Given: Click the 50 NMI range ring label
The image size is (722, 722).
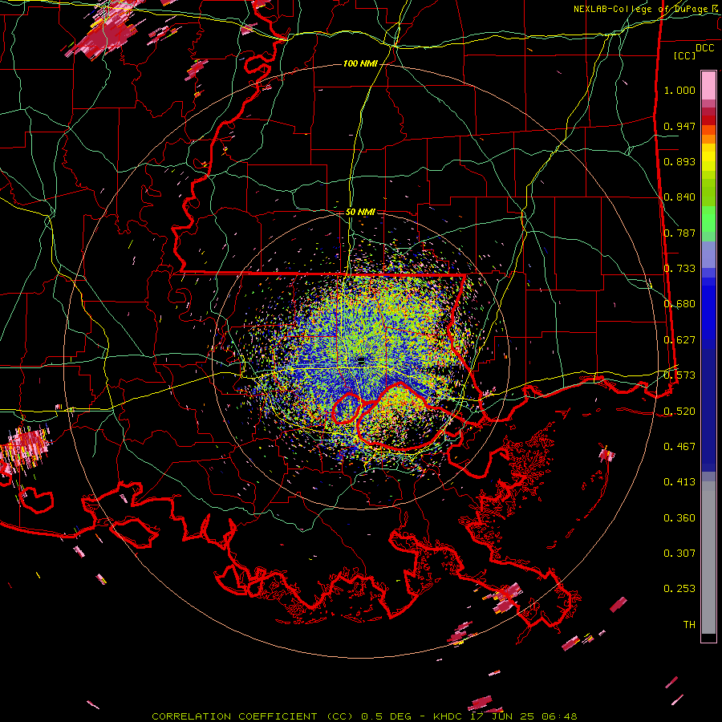Looking at the screenshot, I should pos(360,212).
